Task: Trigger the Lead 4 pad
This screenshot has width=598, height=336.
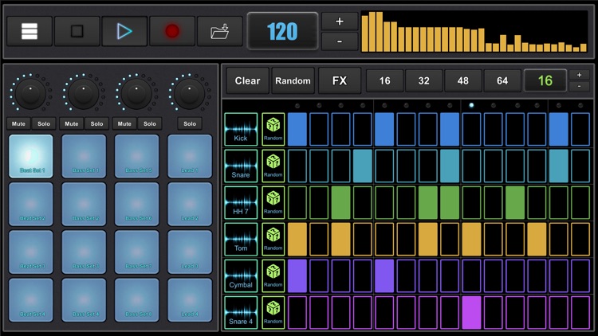Action: [x=190, y=300]
